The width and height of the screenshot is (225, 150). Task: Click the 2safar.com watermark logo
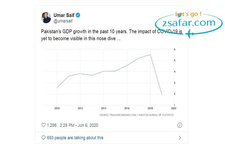coord(189,23)
